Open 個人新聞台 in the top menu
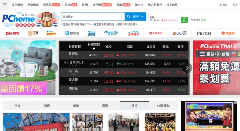Image resolution: width=240 pixels, height=131 pixels. (155, 5)
